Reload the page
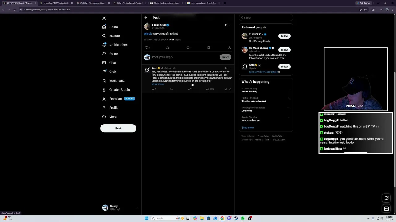 (14, 10)
